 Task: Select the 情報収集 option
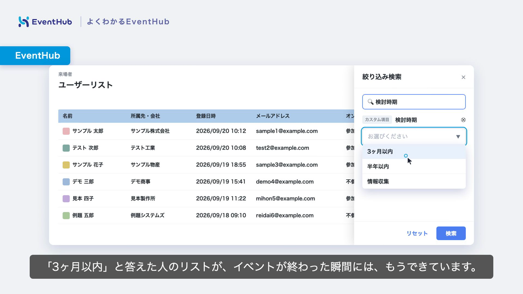[x=414, y=181]
